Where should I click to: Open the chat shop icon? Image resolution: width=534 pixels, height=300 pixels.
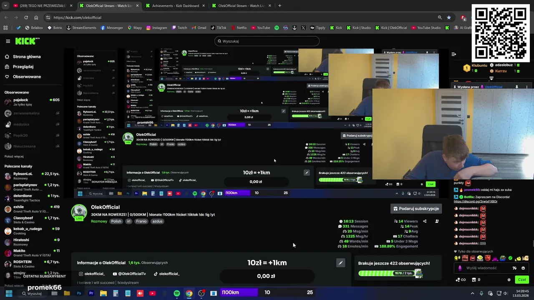point(474,280)
